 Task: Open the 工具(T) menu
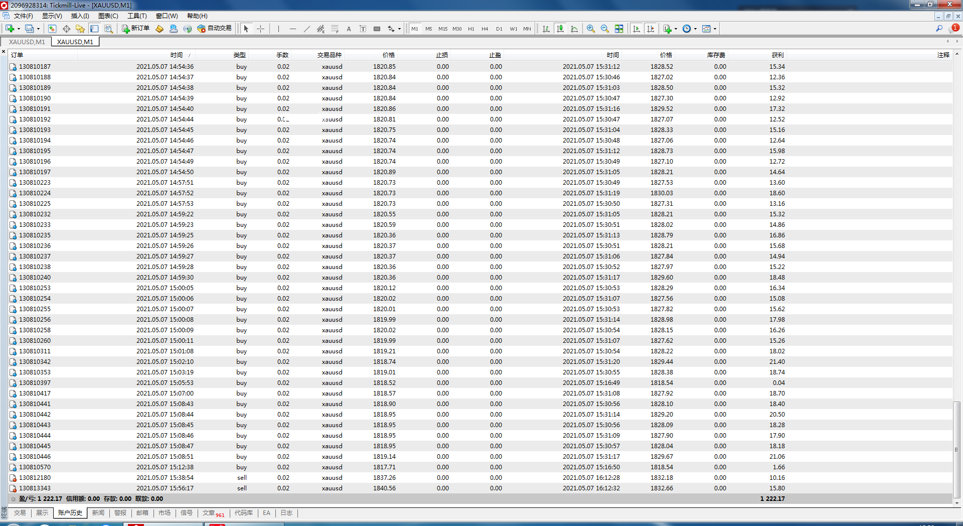[137, 16]
